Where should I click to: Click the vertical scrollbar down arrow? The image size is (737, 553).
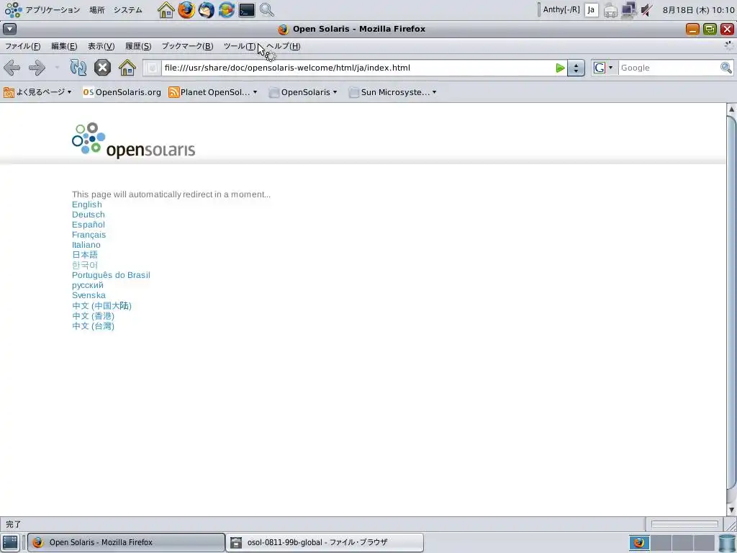coord(731,511)
